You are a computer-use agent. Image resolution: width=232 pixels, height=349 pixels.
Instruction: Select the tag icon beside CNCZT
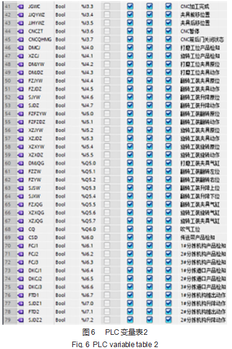pyautogui.click(x=21, y=32)
